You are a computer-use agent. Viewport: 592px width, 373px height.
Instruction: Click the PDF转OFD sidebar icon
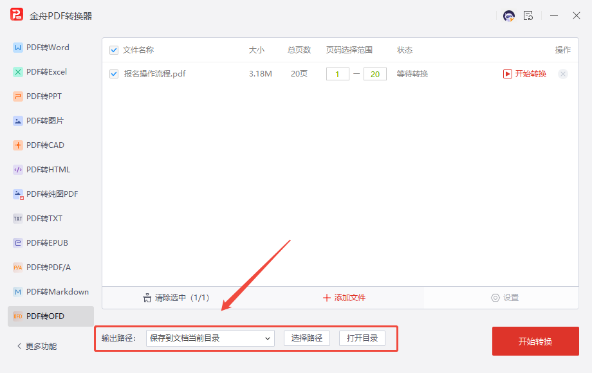18,316
